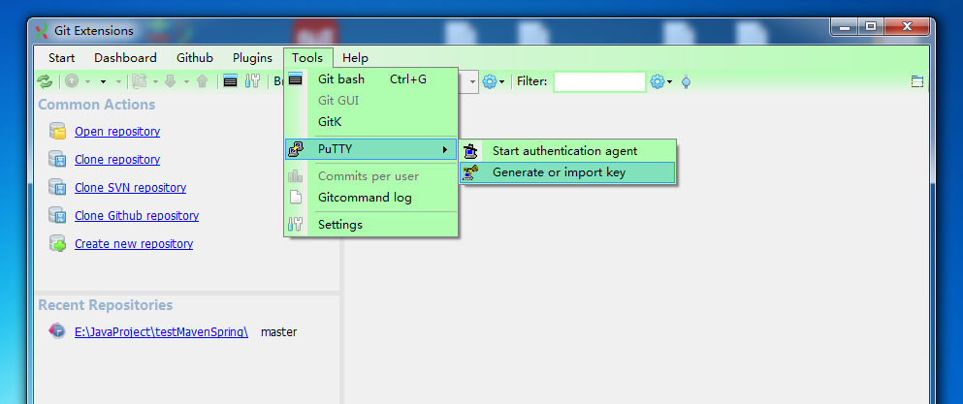The height and width of the screenshot is (404, 963).
Task: Open the Github menu
Action: click(x=195, y=58)
